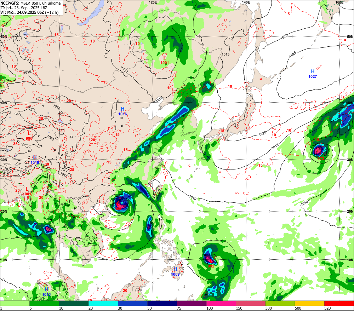Click the 973 storm center pressure value
This screenshot has width=354, height=311.
pos(321,159)
